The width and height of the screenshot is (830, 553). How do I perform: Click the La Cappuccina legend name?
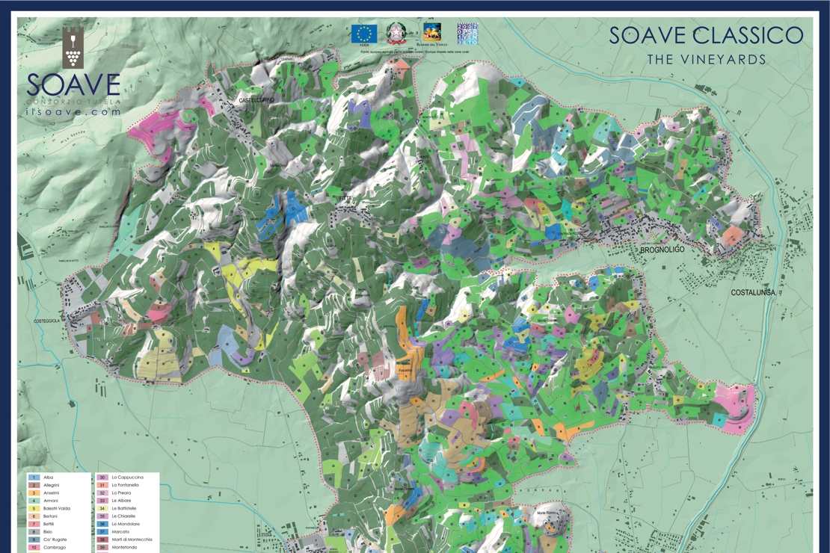click(x=128, y=478)
